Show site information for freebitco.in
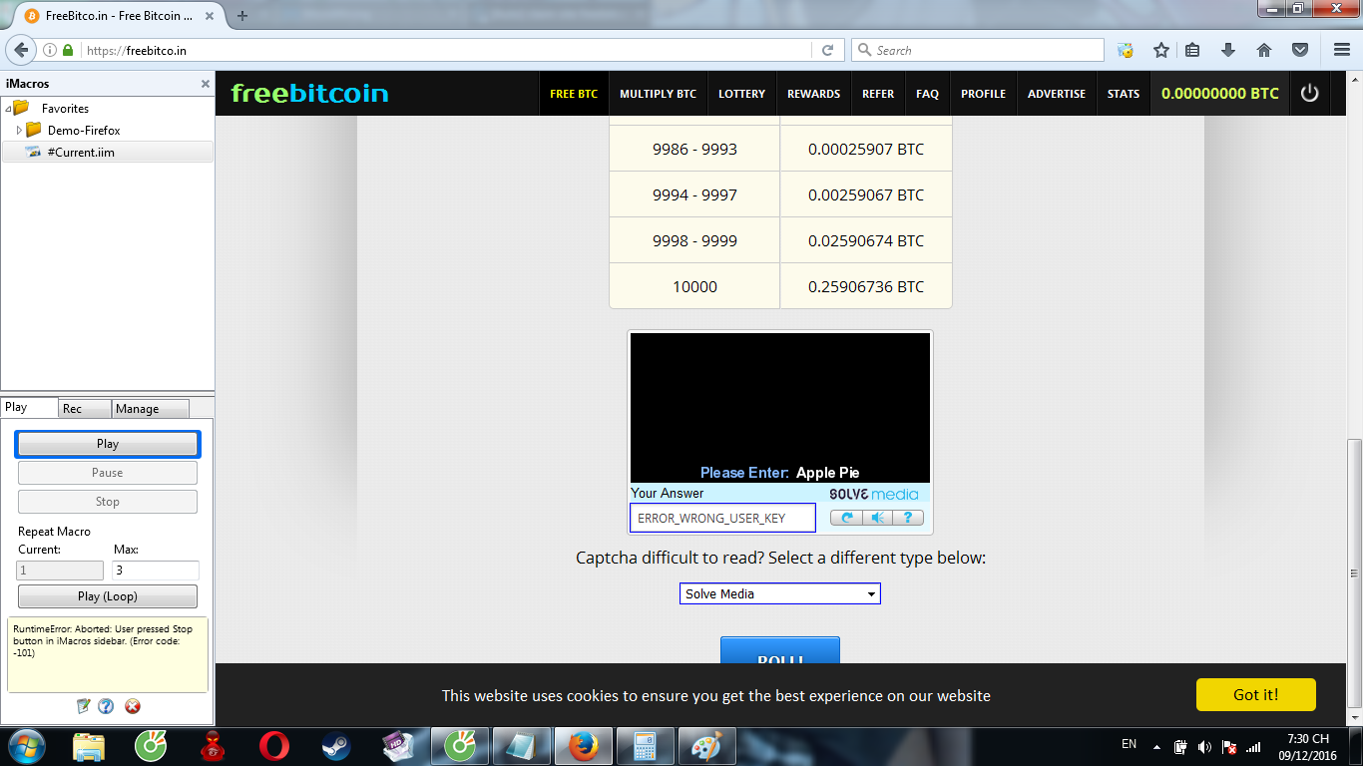The image size is (1363, 766). [x=50, y=50]
